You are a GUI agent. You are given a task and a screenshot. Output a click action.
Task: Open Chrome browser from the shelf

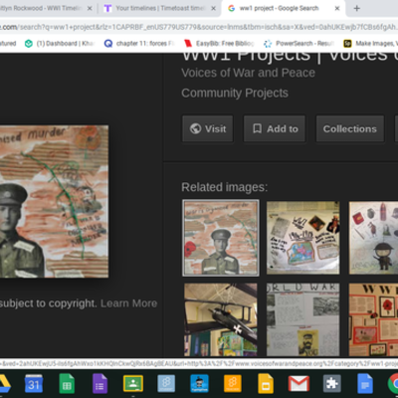tap(393, 384)
